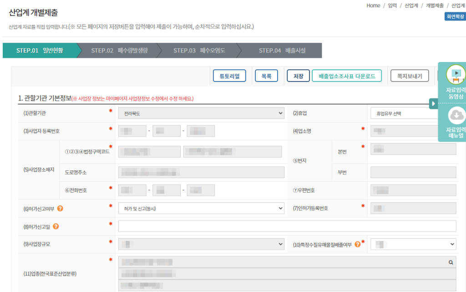The height and width of the screenshot is (292, 466).
Task: Open the 자료입력 매뉴얼 download icon
Action: pyautogui.click(x=456, y=115)
